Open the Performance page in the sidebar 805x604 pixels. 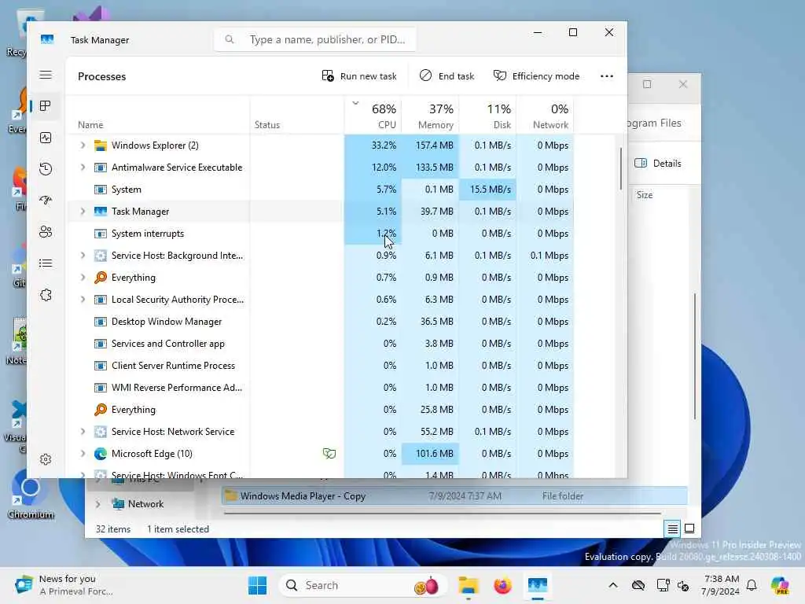46,138
